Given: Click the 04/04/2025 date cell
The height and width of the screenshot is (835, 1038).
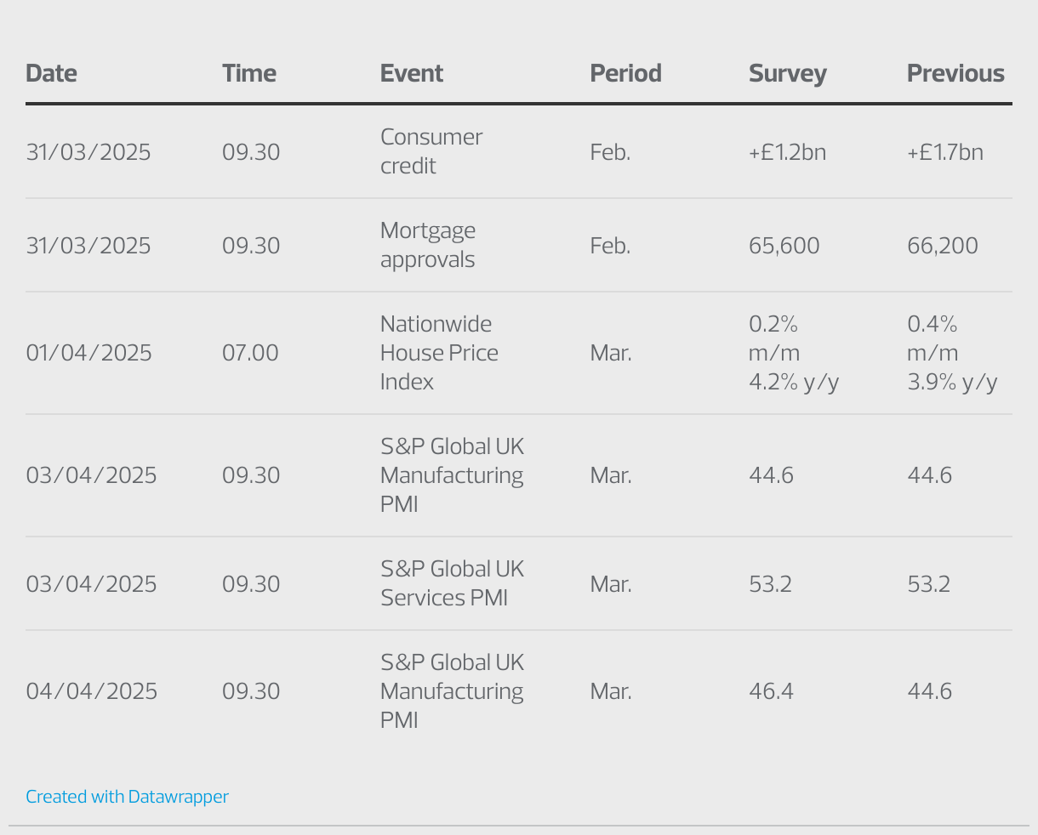Looking at the screenshot, I should [x=91, y=691].
